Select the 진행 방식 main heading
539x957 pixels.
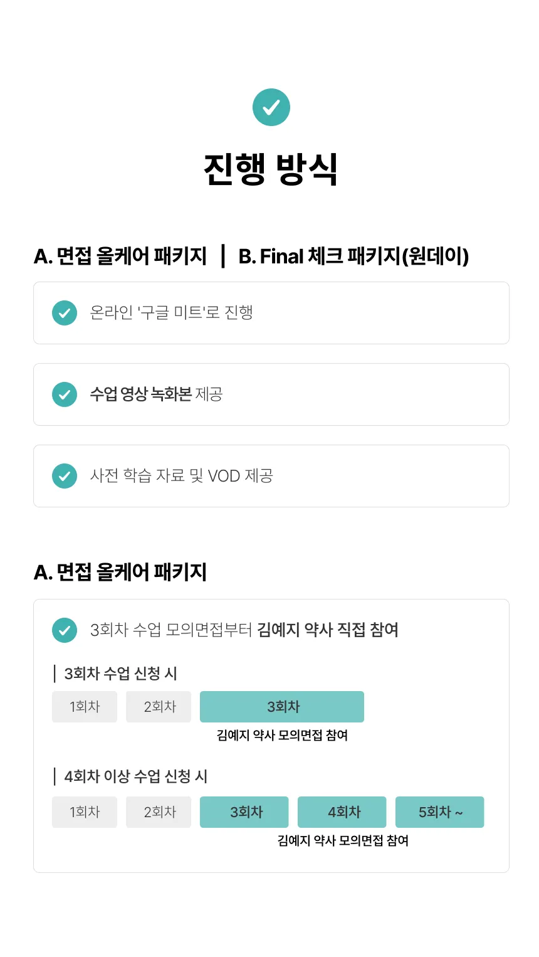coord(271,169)
